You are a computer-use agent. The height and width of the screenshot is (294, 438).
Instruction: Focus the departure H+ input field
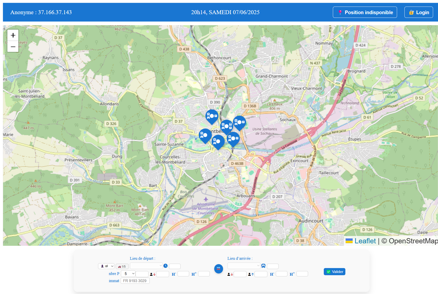[x=204, y=274]
